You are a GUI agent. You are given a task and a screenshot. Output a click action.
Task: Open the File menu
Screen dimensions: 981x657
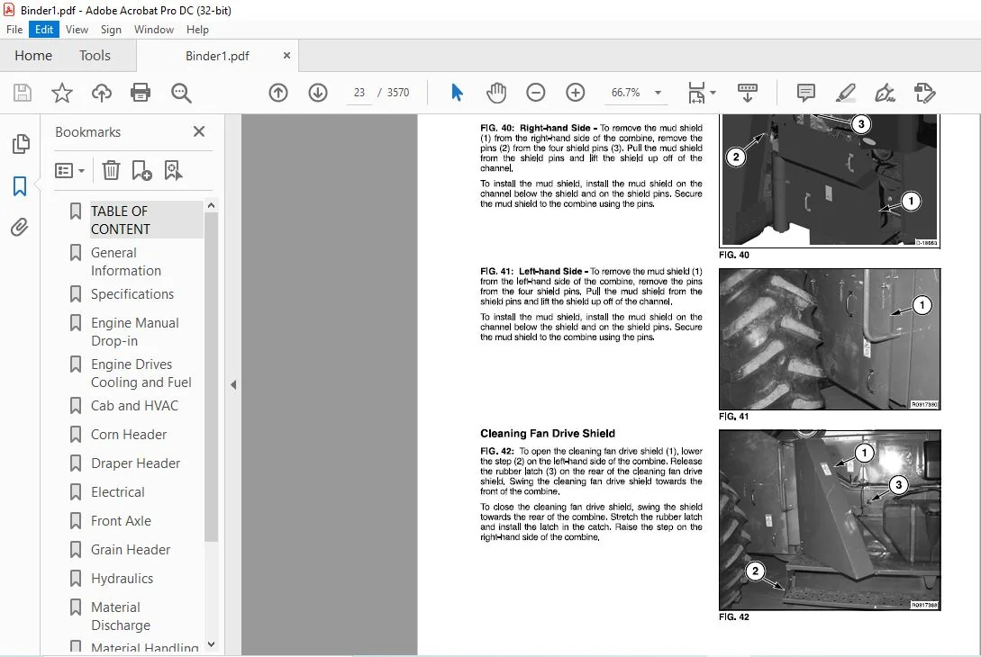pos(14,30)
